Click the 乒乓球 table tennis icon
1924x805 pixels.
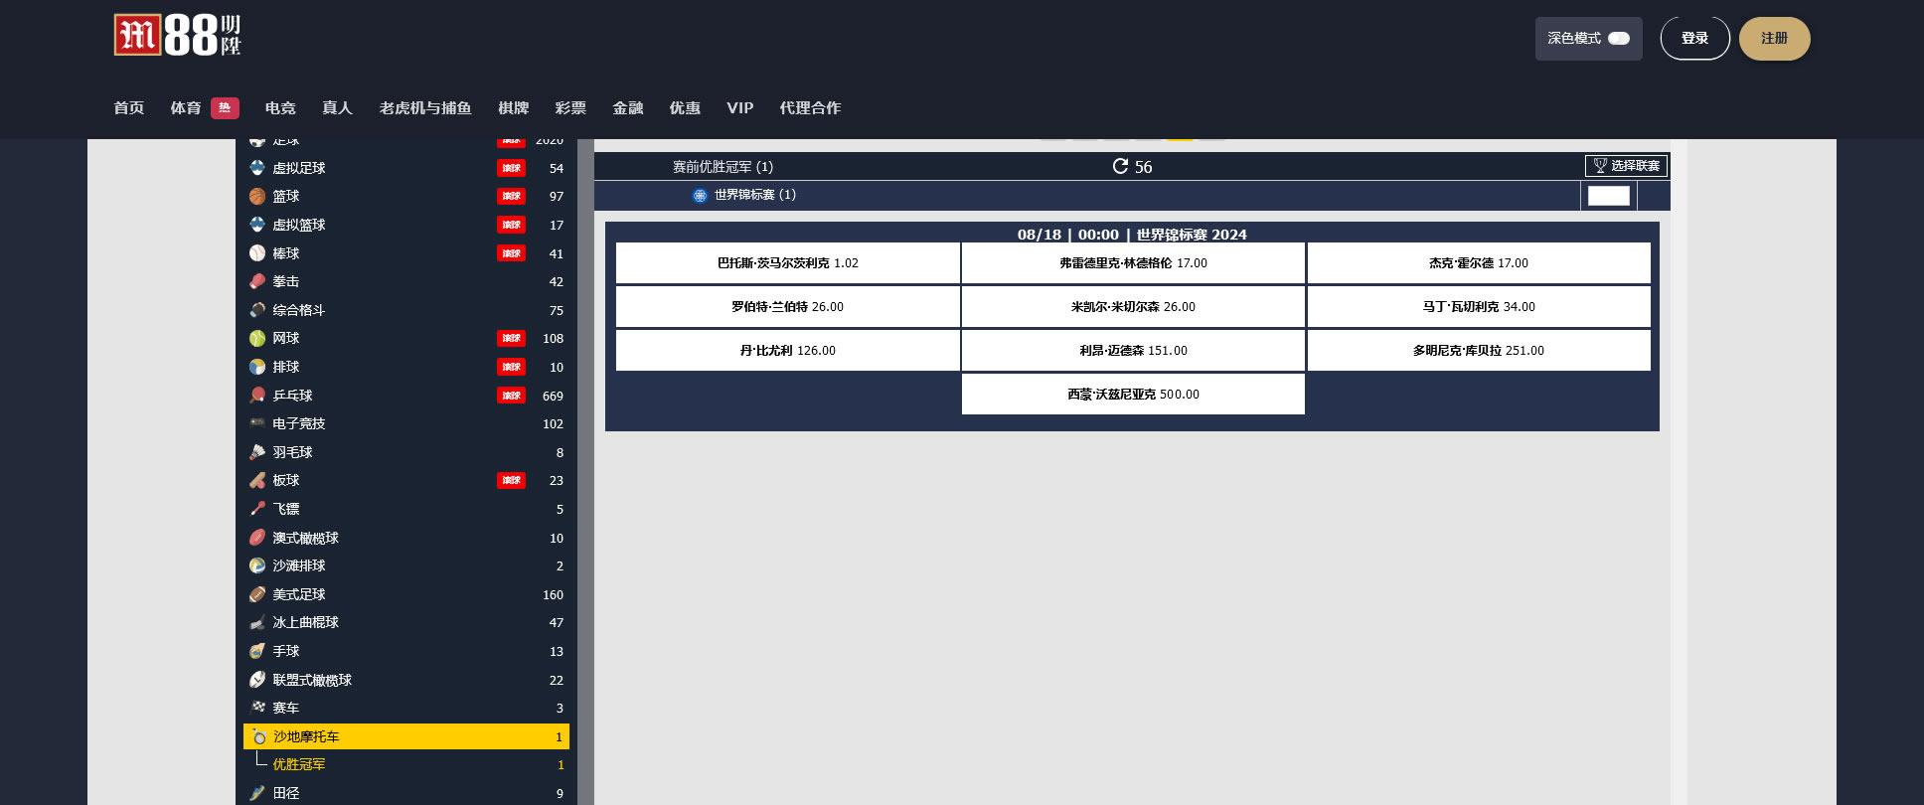(257, 396)
